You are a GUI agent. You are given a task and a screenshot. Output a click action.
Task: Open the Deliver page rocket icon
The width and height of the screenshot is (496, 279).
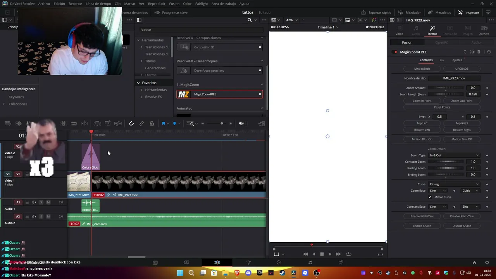[341, 262]
